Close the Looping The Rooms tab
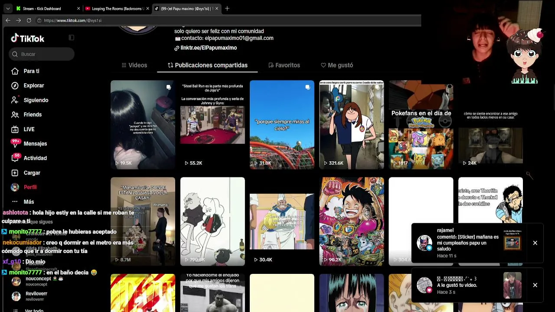This screenshot has width=555, height=312. click(148, 8)
